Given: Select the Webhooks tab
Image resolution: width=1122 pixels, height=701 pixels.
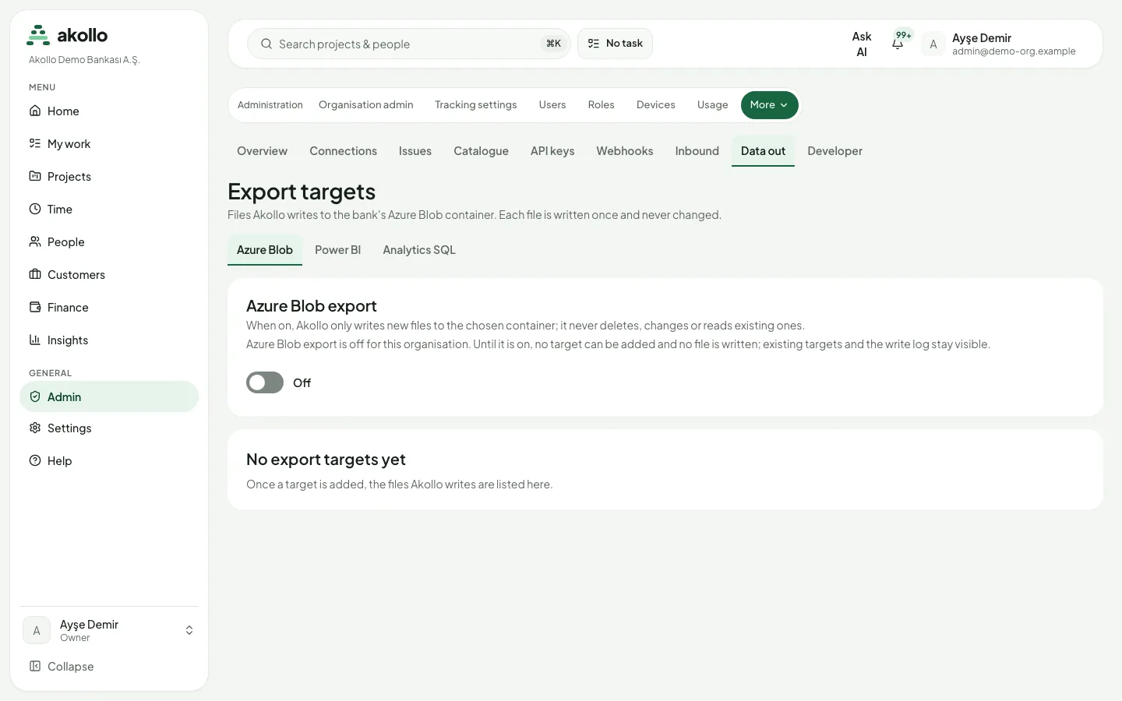Looking at the screenshot, I should [x=625, y=151].
